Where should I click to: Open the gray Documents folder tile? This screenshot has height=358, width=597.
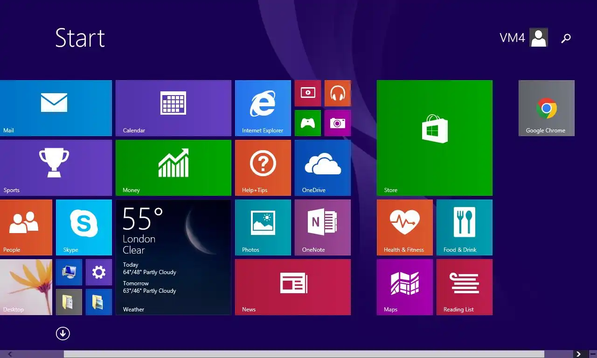click(69, 302)
